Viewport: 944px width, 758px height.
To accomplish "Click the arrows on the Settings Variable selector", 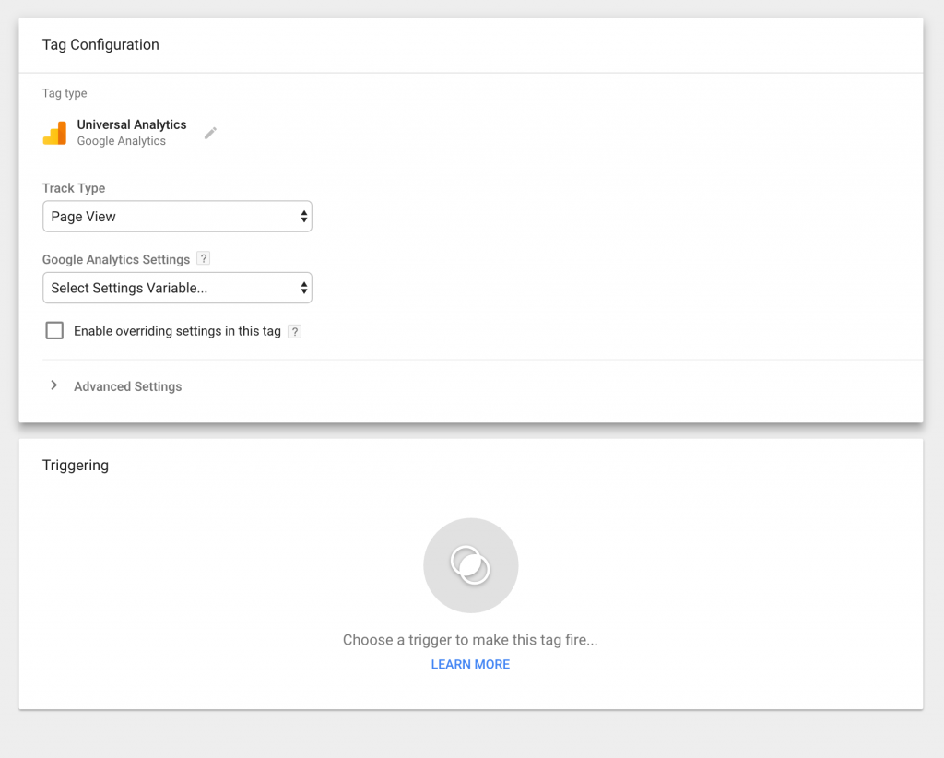I will [303, 288].
